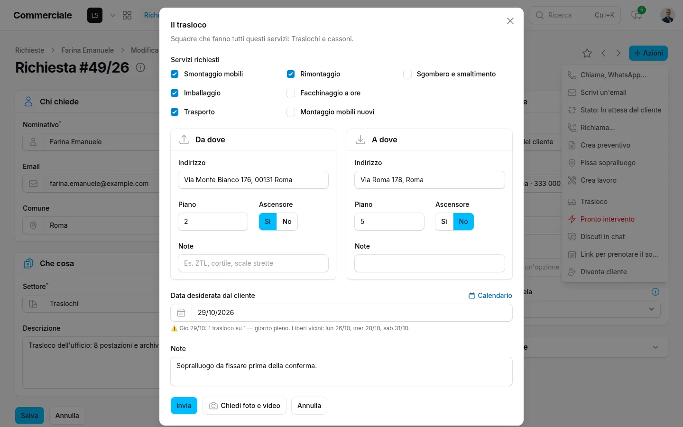Click the Azioni button
Screen dimensions: 683x427
pos(648,53)
